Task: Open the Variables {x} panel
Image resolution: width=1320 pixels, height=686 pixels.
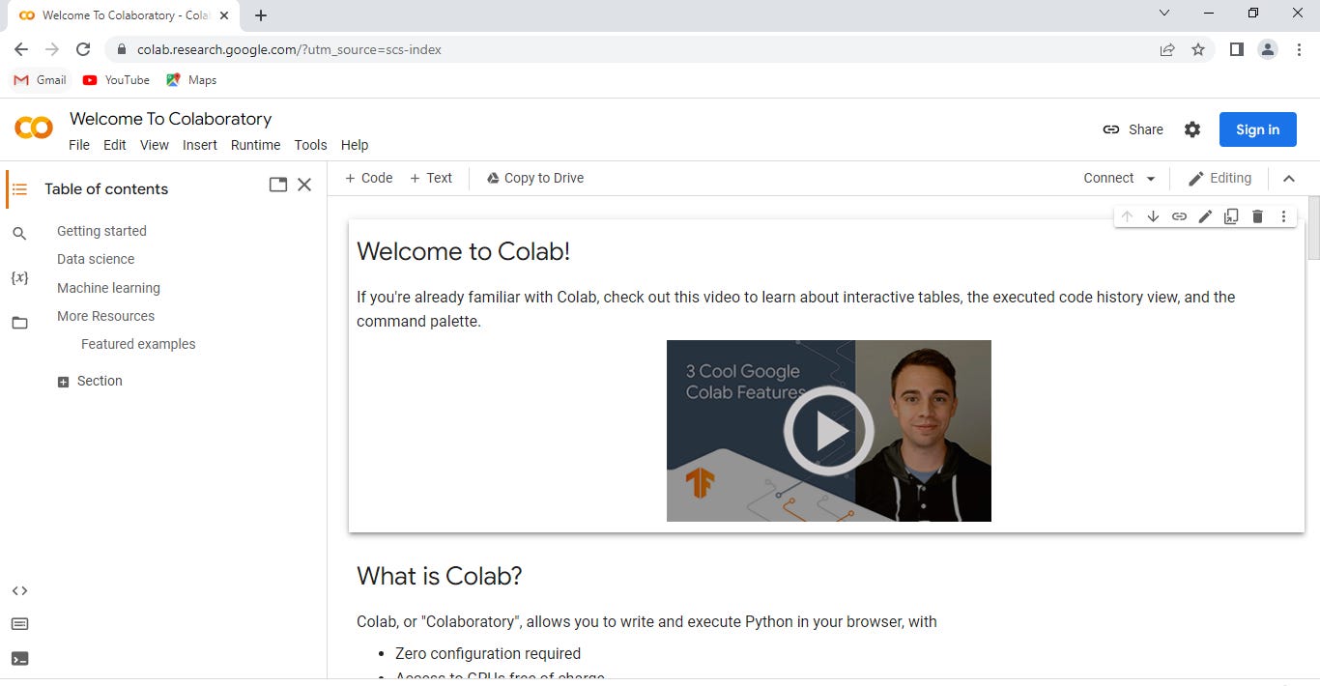Action: [x=19, y=278]
